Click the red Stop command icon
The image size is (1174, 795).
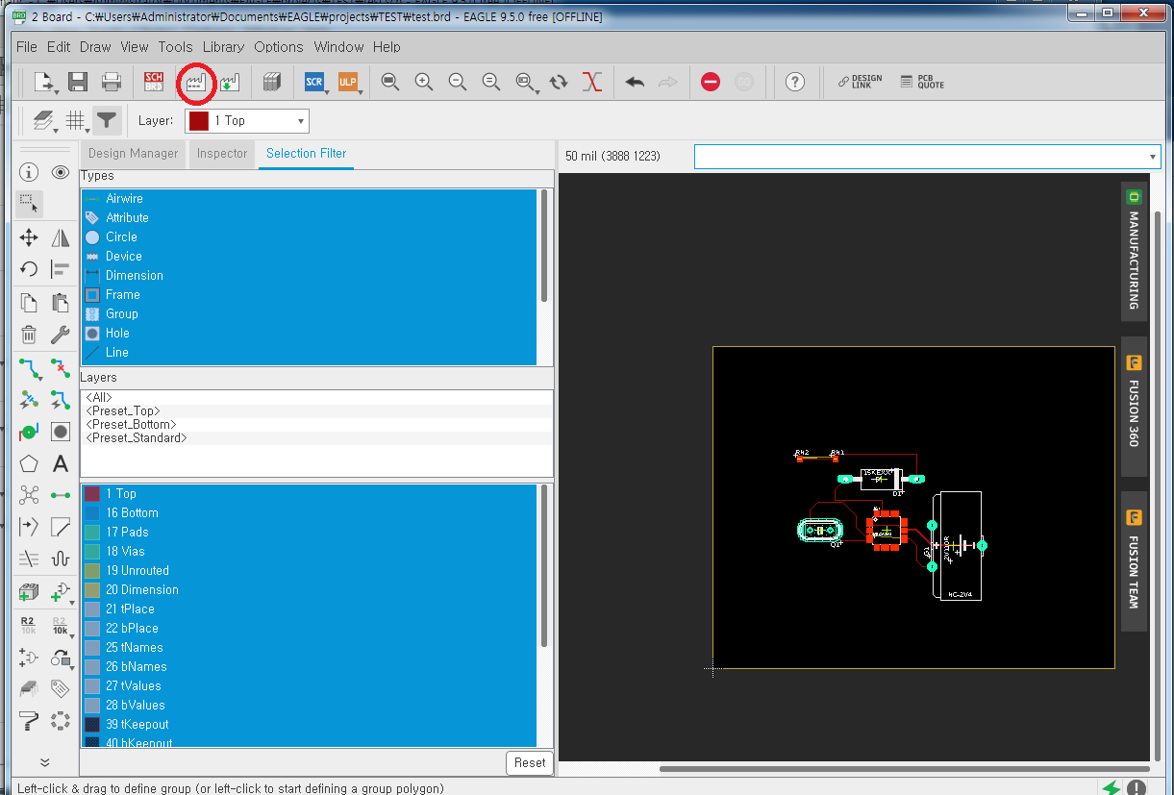[711, 83]
